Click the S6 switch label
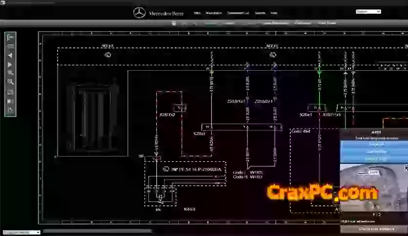The image size is (408, 236). click(x=141, y=156)
